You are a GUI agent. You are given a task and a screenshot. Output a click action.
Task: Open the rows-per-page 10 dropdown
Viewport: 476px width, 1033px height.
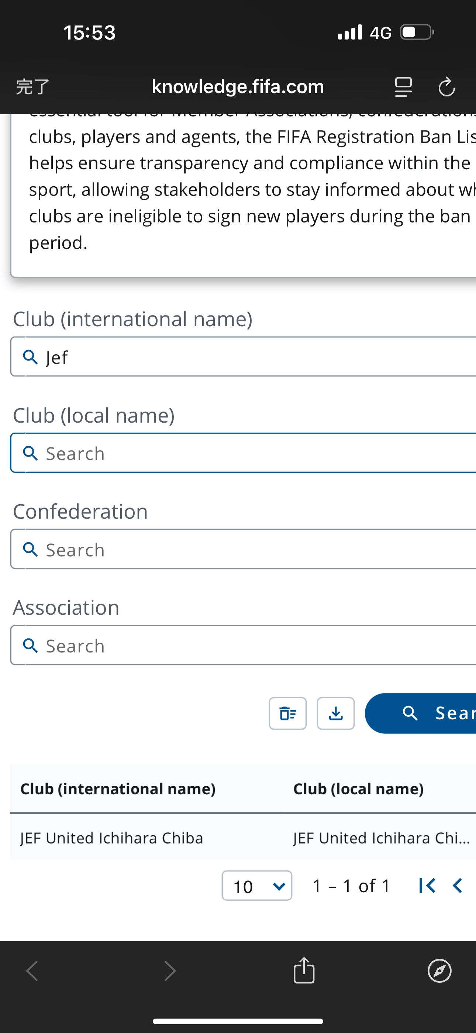[x=257, y=886]
